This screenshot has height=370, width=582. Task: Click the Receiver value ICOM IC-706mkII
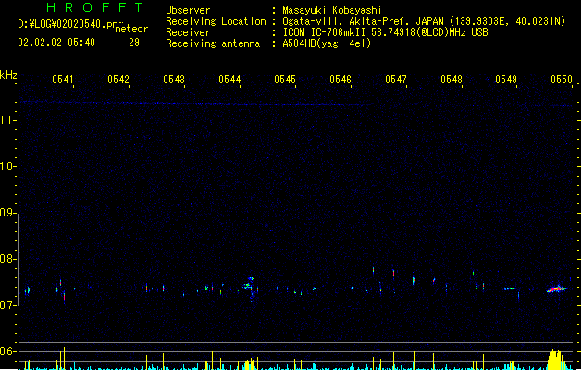325,32
